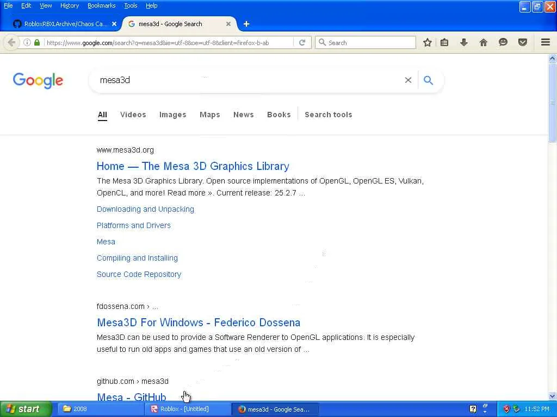Open the Windows start menu
The width and height of the screenshot is (557, 417).
click(x=26, y=409)
